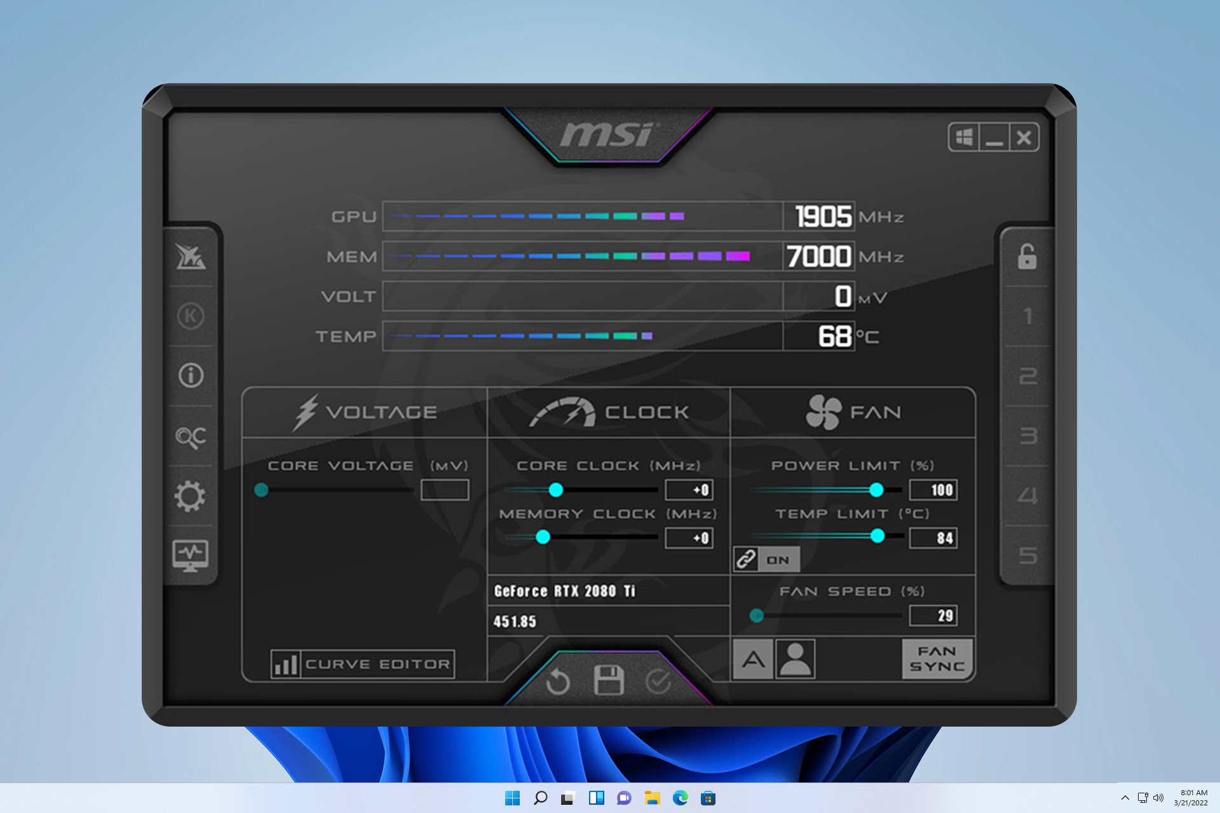This screenshot has height=813, width=1220.
Task: Open Microsoft Store from the taskbar
Action: point(708,798)
